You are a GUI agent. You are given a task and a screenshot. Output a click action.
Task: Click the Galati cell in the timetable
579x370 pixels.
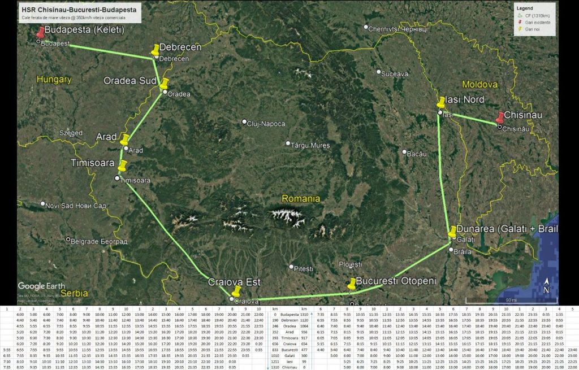pos(289,356)
